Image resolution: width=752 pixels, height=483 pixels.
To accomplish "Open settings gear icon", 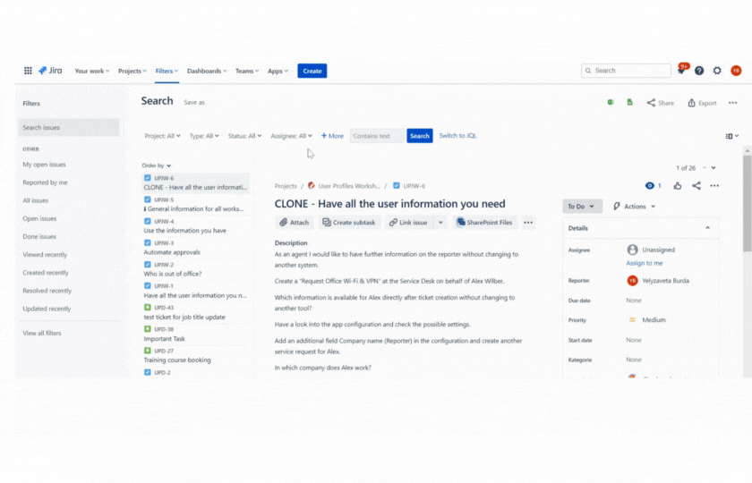I will point(717,71).
